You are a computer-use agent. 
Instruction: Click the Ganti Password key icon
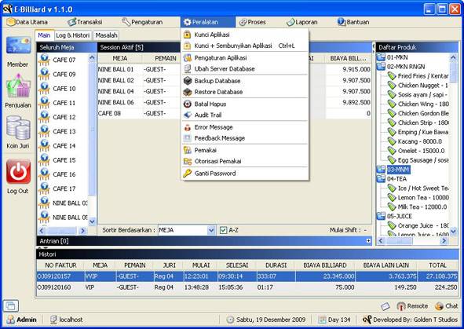188,174
